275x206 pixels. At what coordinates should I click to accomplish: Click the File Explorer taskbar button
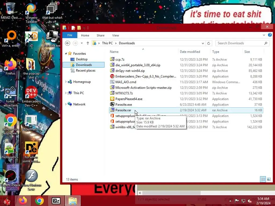[x=73, y=201]
